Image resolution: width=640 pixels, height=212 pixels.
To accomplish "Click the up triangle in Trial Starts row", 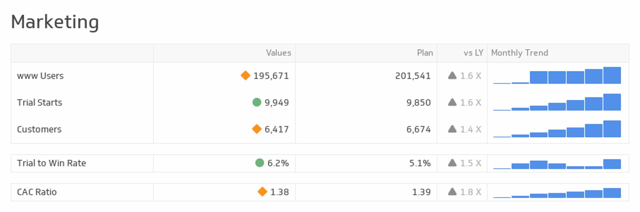I will [x=452, y=102].
